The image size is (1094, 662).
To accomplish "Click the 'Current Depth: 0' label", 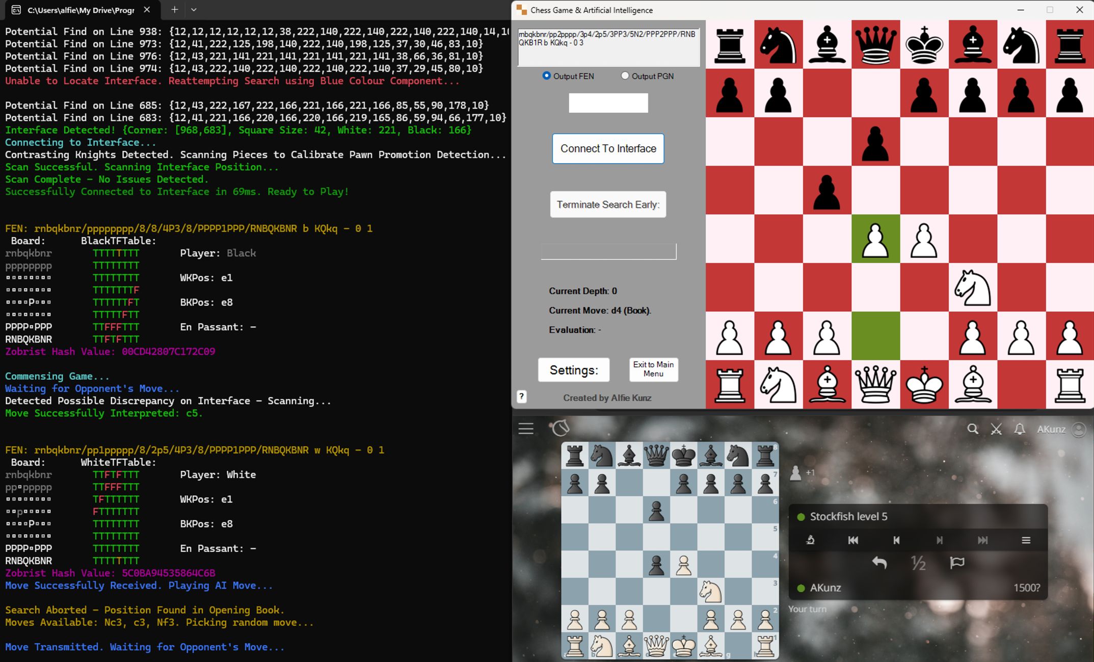I will click(x=583, y=291).
